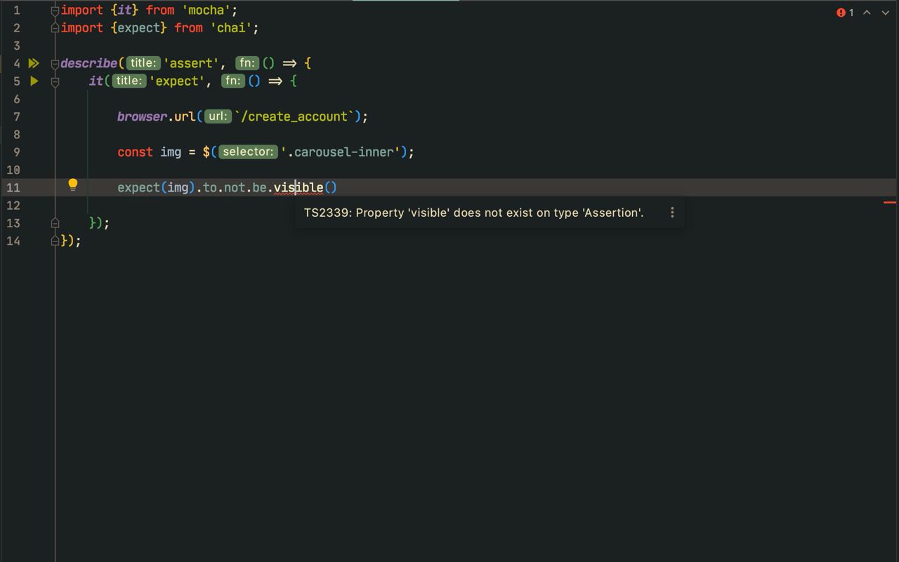Click 'mocha' in the import statement
The width and height of the screenshot is (899, 562).
point(206,11)
